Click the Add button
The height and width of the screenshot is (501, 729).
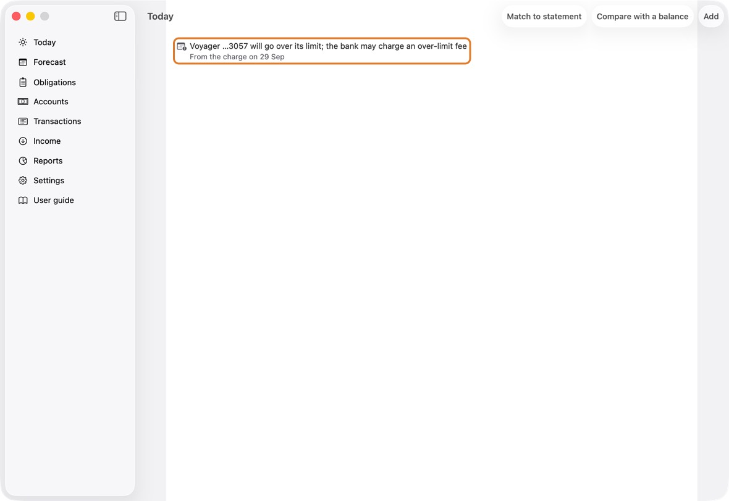click(711, 16)
